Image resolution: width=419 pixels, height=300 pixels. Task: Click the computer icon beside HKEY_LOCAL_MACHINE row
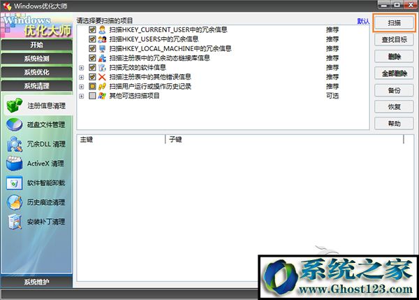click(x=102, y=48)
